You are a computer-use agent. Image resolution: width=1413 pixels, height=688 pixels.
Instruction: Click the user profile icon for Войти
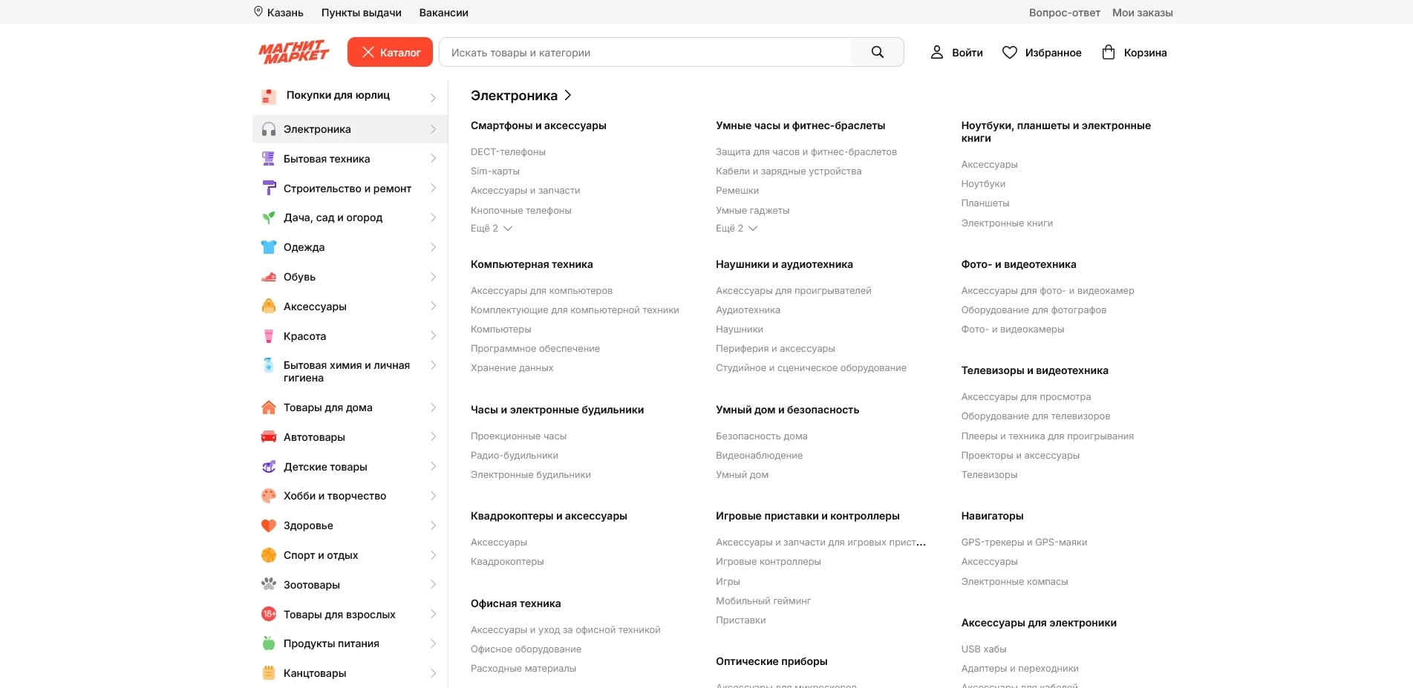[937, 52]
